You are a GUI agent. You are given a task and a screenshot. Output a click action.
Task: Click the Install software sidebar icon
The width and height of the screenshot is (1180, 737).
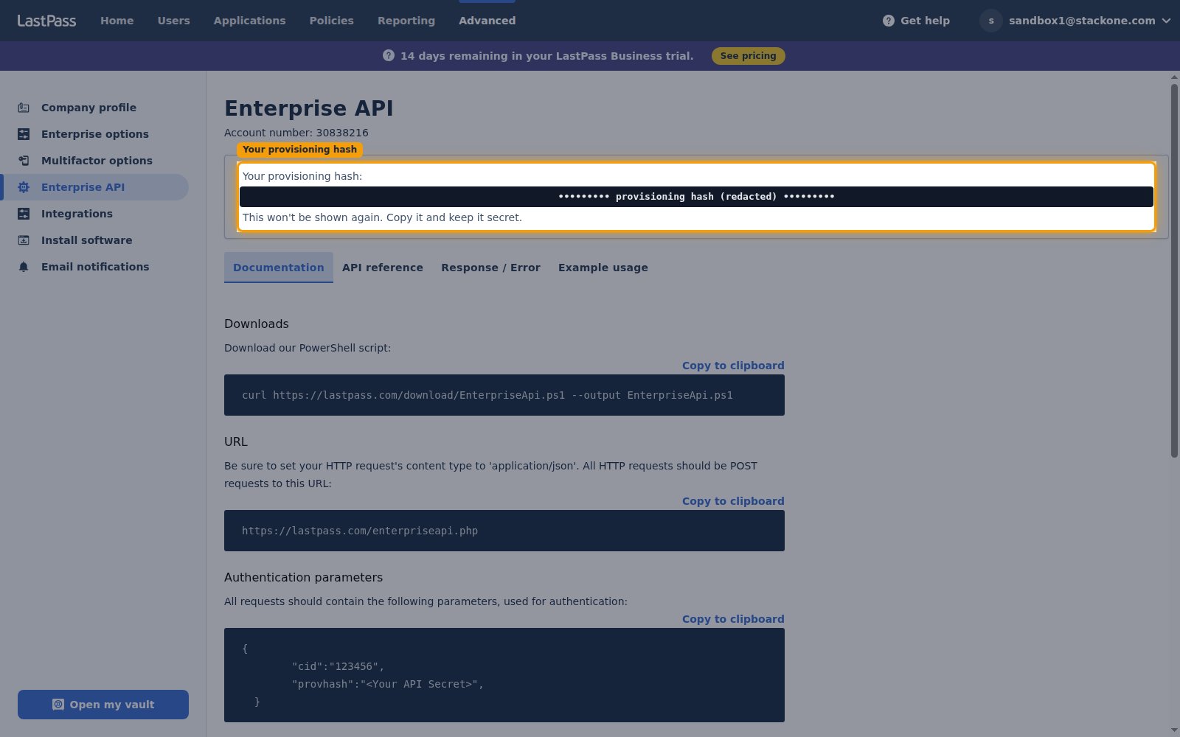(24, 240)
